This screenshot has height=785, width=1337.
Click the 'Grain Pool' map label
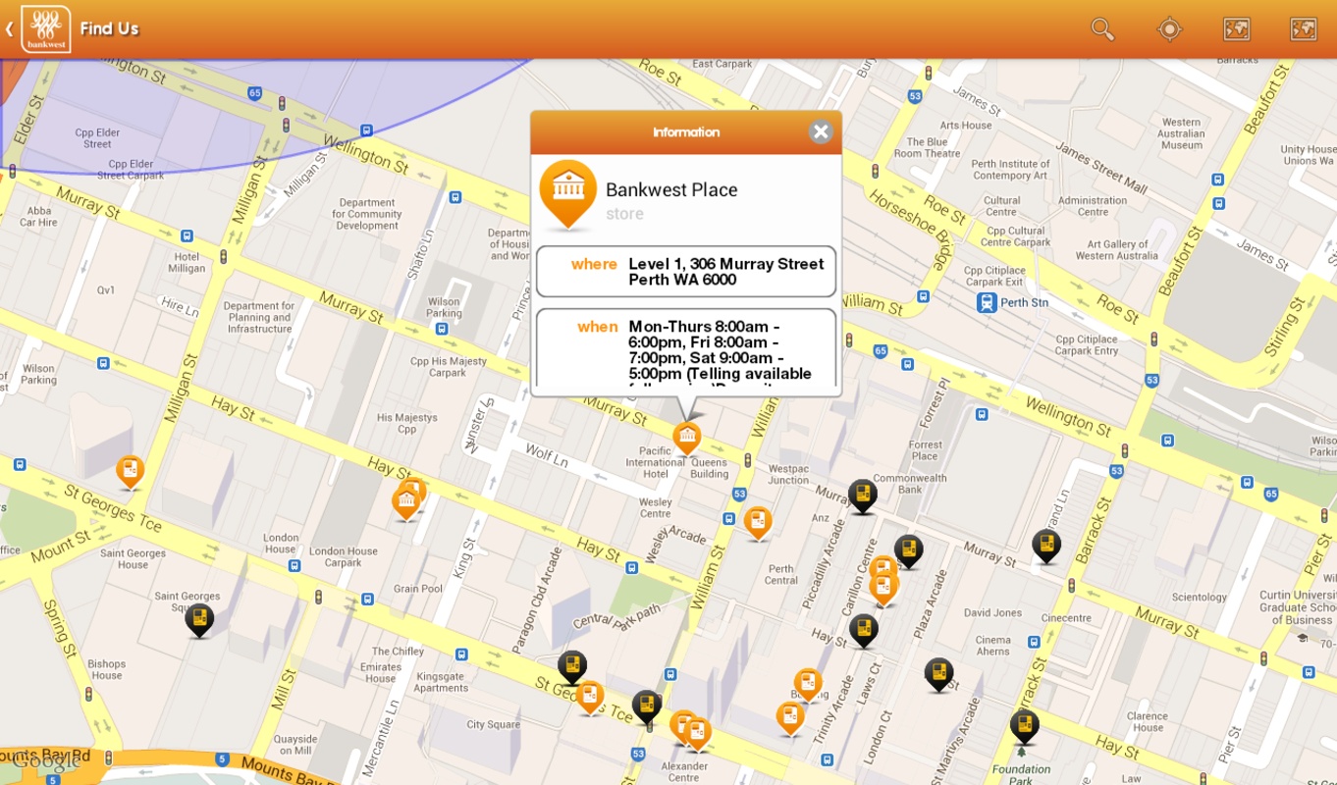418,589
